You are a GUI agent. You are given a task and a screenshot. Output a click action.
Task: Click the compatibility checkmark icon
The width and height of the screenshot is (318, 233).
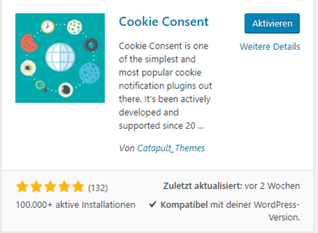click(153, 204)
